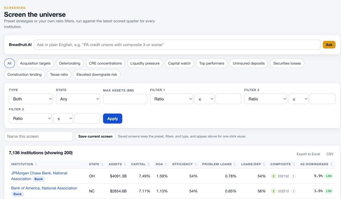341x199 pixels.
Task: Click the info icon in JPMorgan row
Action: (293, 176)
